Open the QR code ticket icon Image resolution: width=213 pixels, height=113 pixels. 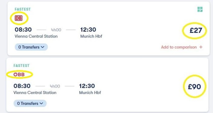(x=200, y=9)
